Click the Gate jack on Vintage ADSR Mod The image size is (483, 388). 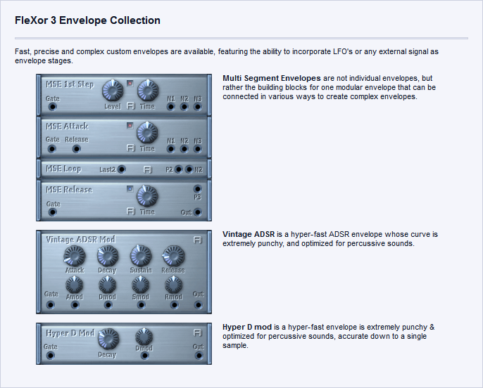point(50,305)
